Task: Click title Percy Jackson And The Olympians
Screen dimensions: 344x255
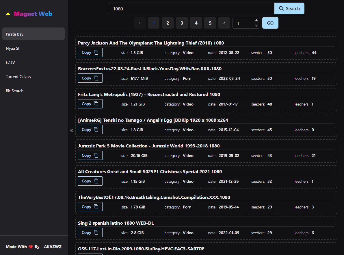Action: [151, 43]
